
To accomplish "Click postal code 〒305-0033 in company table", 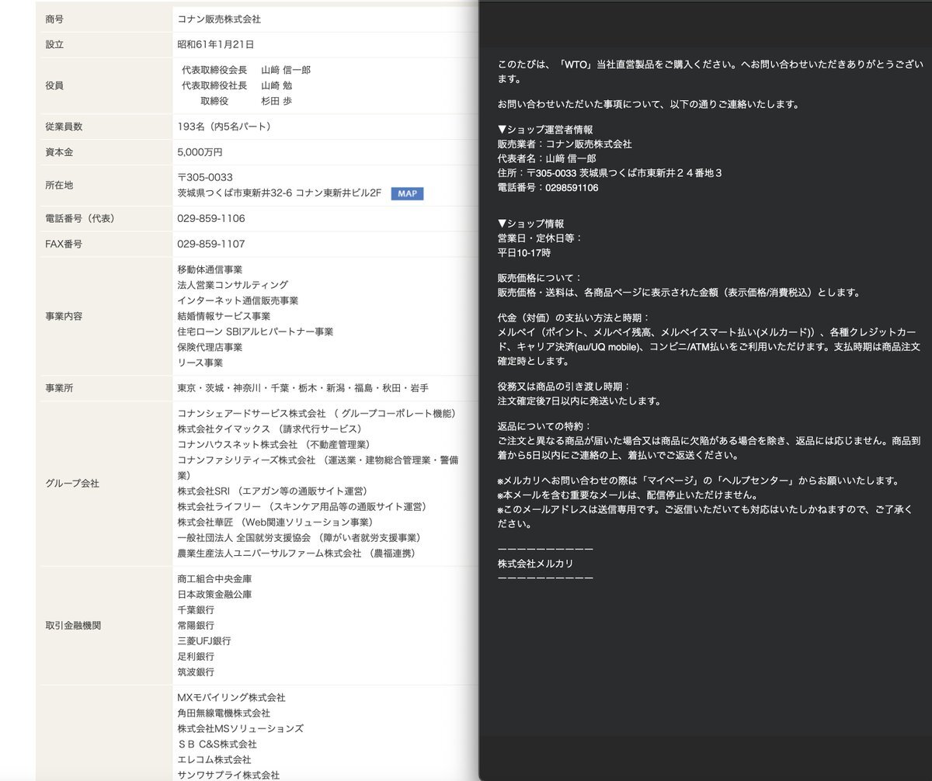I will [205, 178].
